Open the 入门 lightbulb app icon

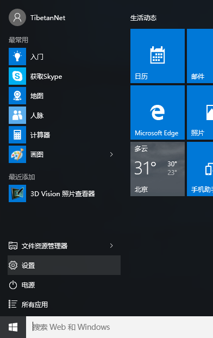click(x=17, y=57)
